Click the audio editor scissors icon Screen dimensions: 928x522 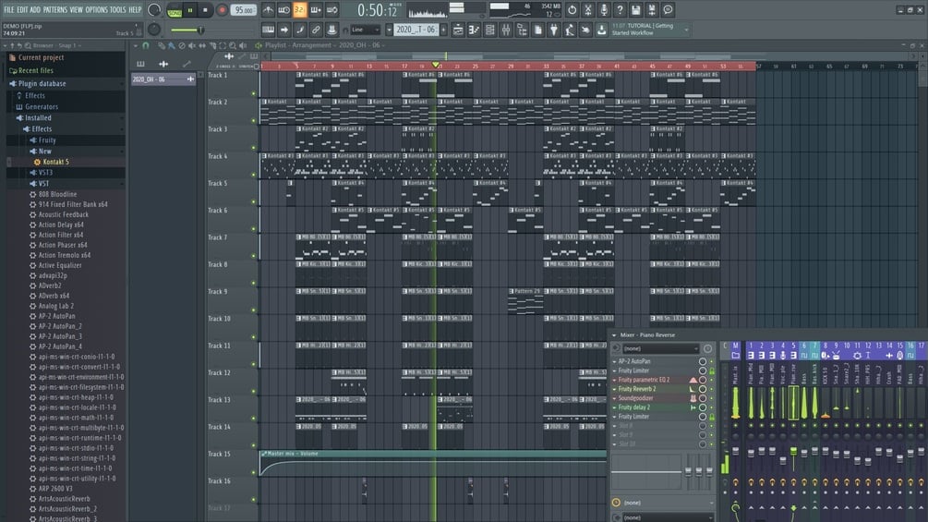[587, 10]
